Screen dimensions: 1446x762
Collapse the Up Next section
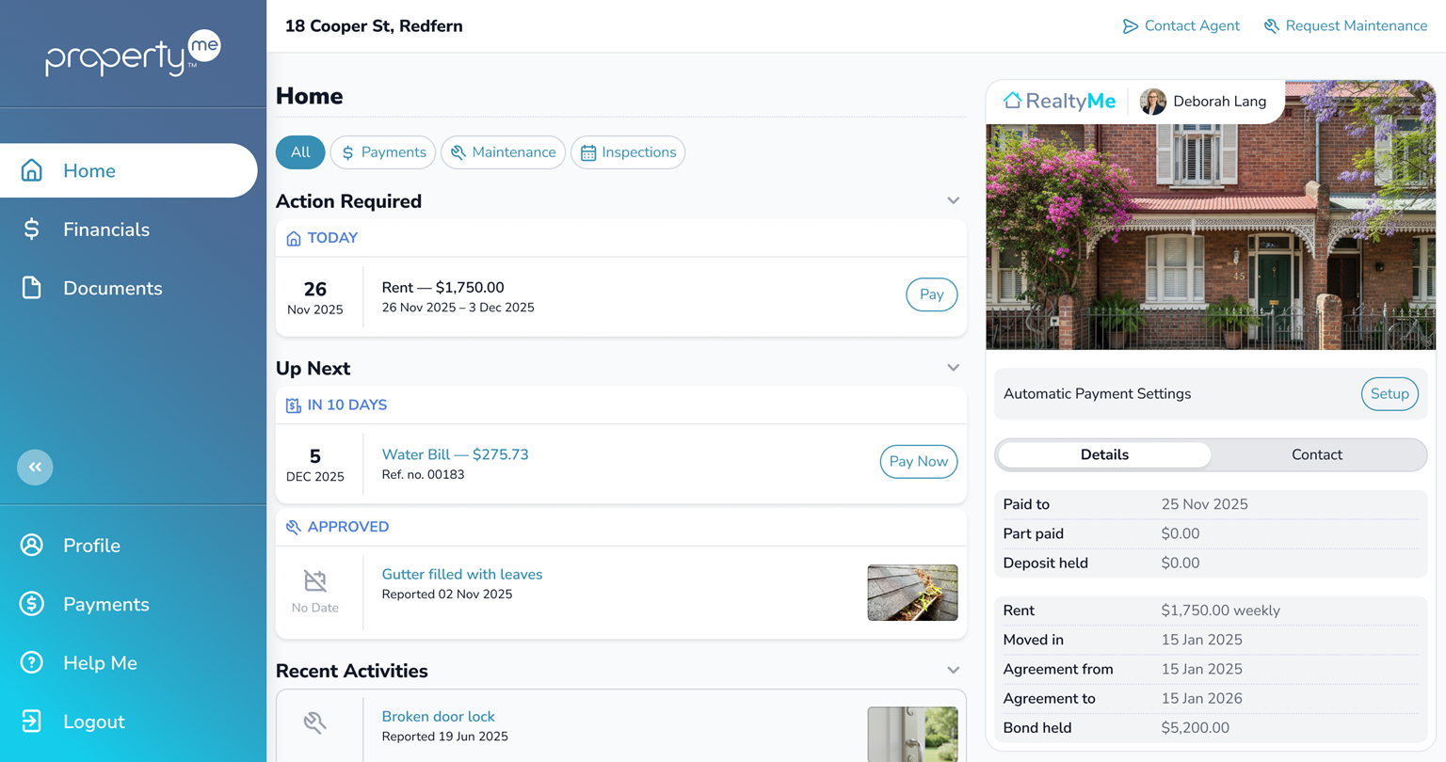point(953,367)
